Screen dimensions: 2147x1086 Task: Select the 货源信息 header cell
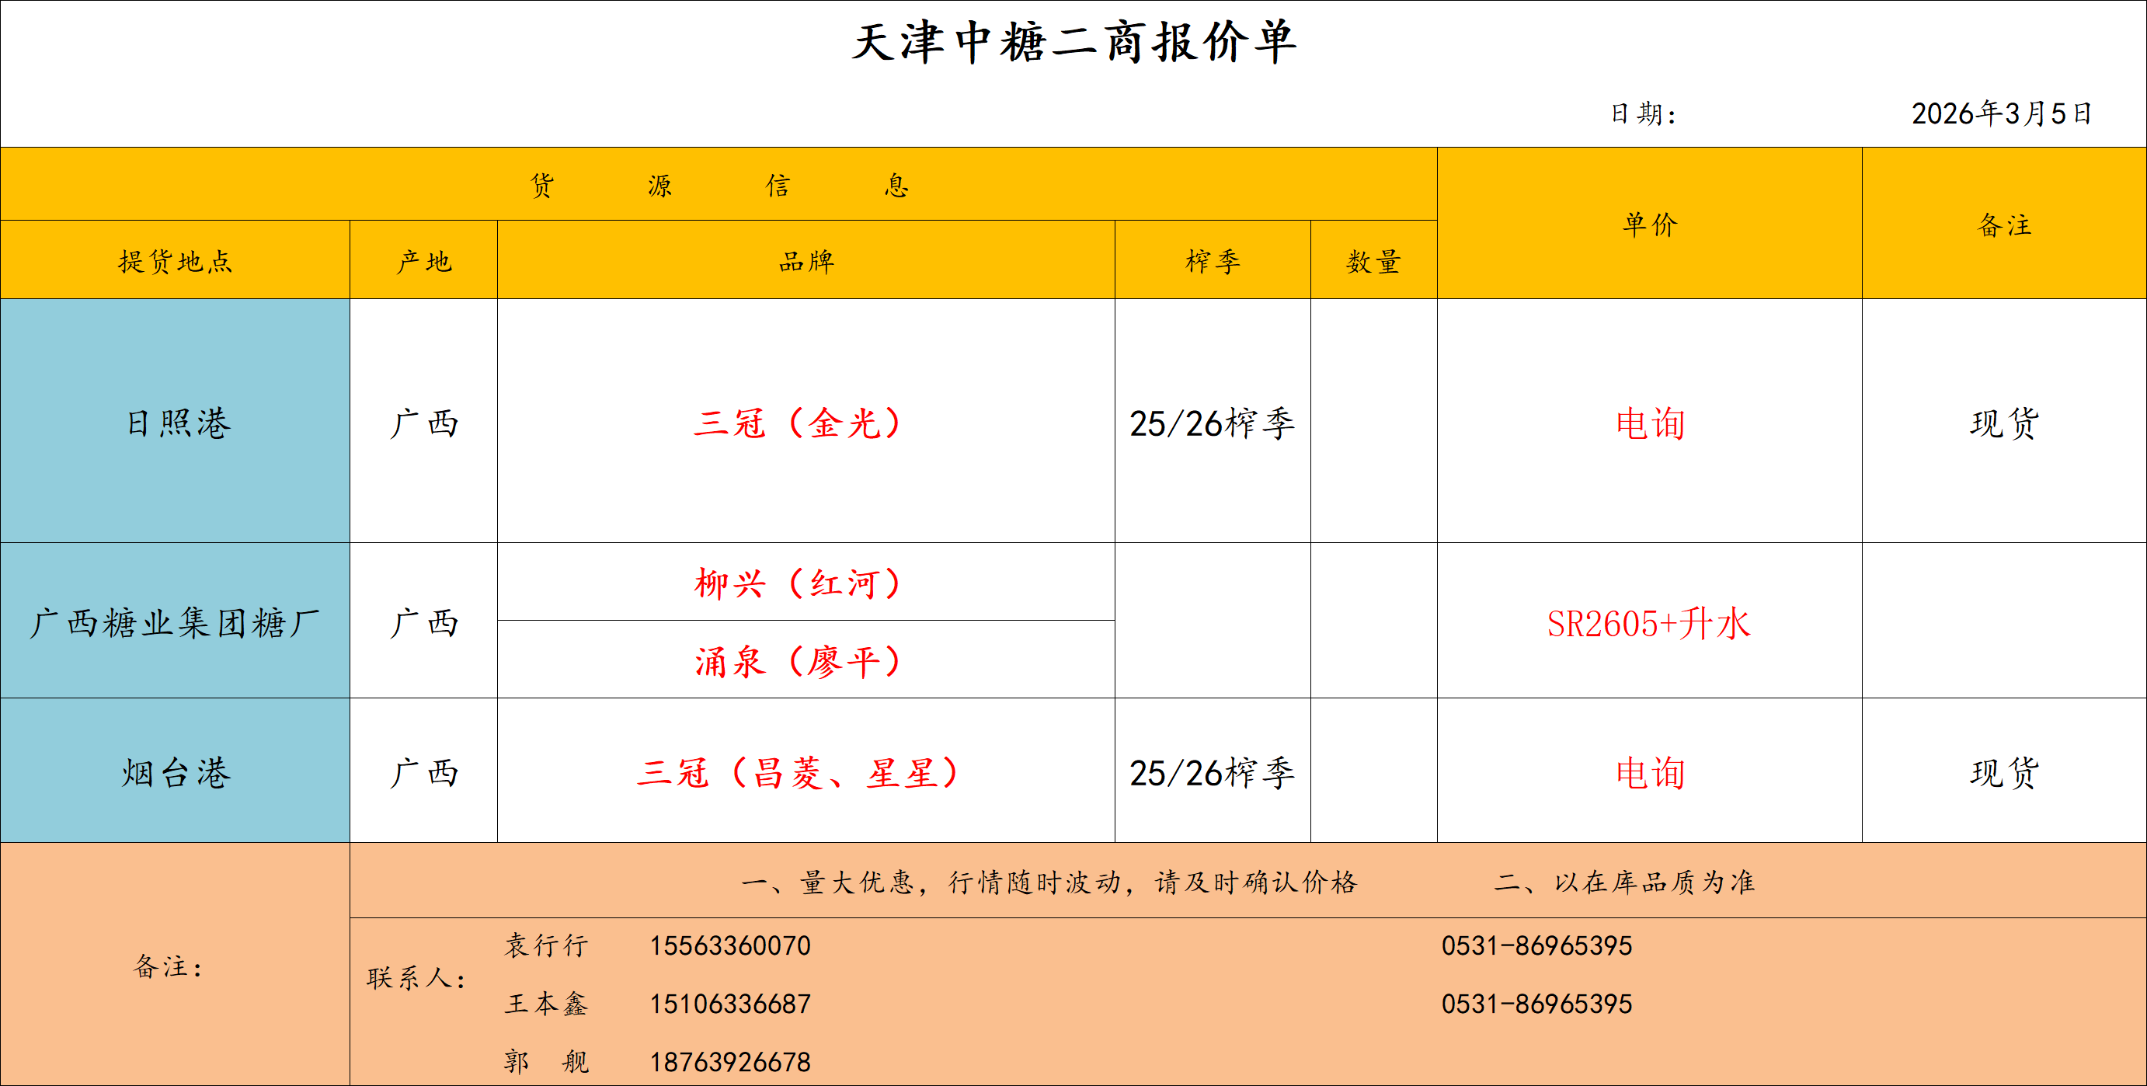pyautogui.click(x=719, y=184)
